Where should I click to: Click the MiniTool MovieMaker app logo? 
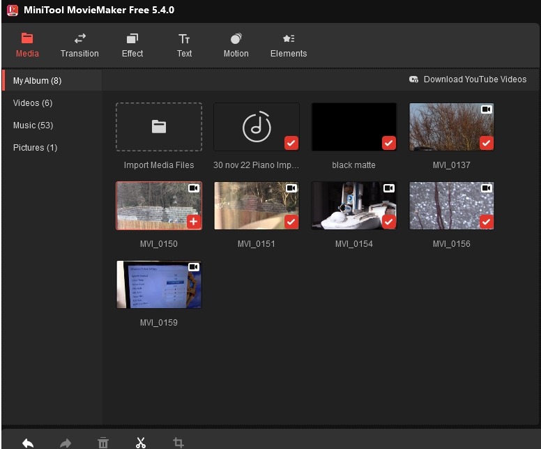pos(13,10)
